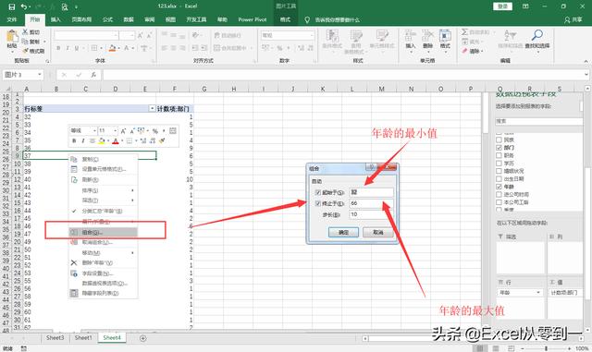Uncheck the 年龄 field checkbox
Viewport: 592px width, 352px height.
pos(499,187)
